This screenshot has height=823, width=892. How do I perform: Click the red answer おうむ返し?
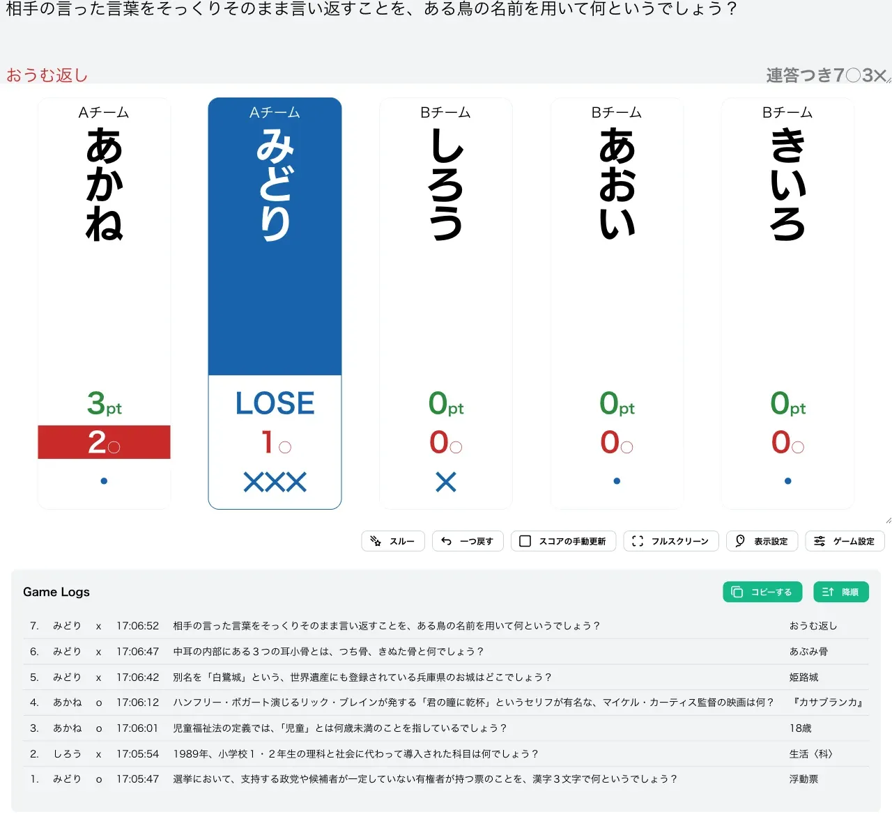47,75
